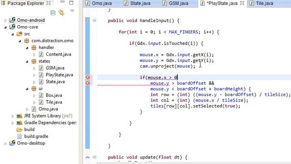The image size is (291, 164).
Task: Click Content.java file icon
Action: pos(41,54)
